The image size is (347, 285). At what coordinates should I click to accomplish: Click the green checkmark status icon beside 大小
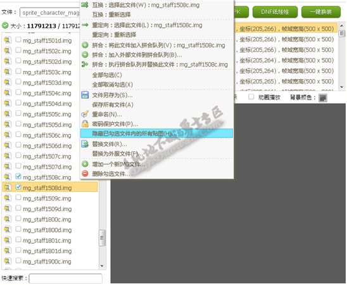pyautogui.click(x=5, y=25)
